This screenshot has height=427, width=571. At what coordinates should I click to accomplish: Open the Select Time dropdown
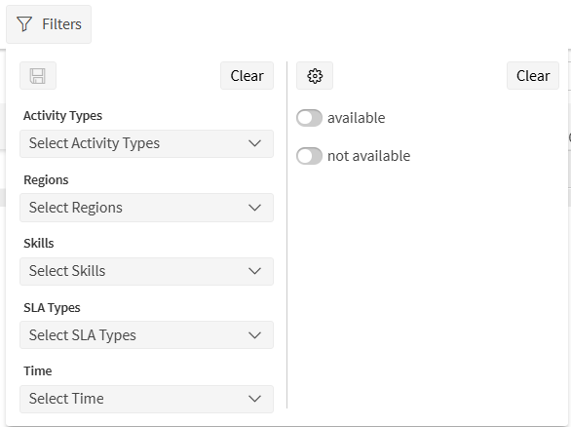point(146,399)
